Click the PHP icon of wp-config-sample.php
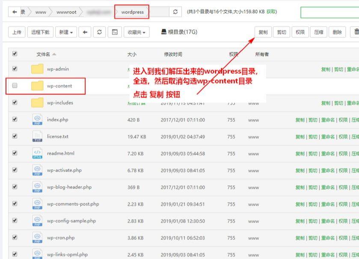Screen dimensions: 359x259 point(37,221)
